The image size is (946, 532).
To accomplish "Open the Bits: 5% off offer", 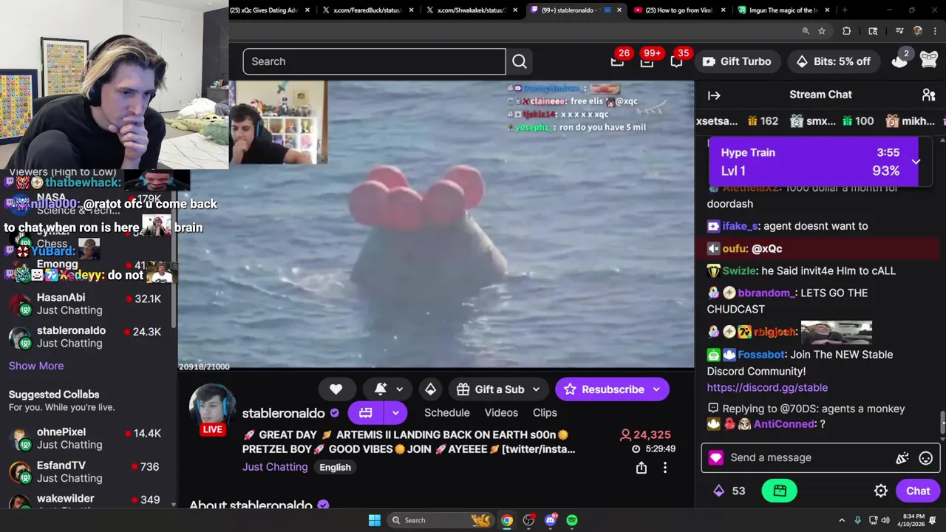I will tap(833, 61).
